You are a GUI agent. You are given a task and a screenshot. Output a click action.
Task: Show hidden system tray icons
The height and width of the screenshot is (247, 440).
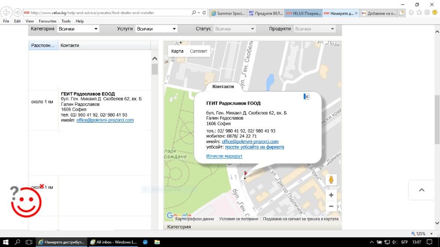click(371, 242)
